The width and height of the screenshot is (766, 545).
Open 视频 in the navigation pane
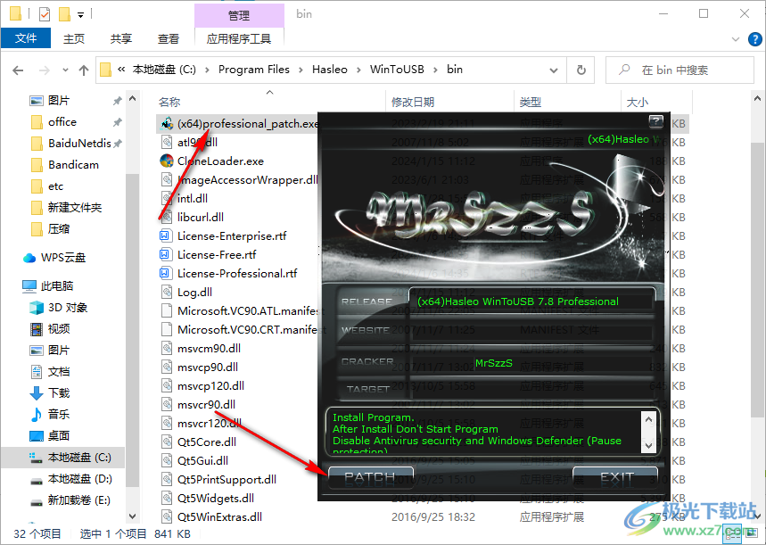pos(59,329)
